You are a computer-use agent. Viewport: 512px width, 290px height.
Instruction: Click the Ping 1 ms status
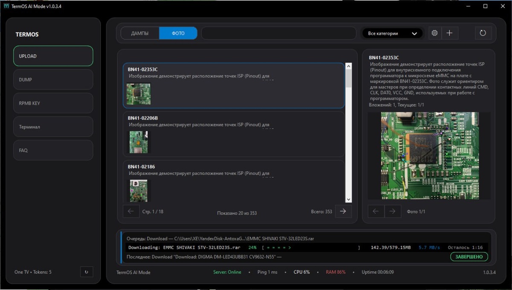pos(267,272)
